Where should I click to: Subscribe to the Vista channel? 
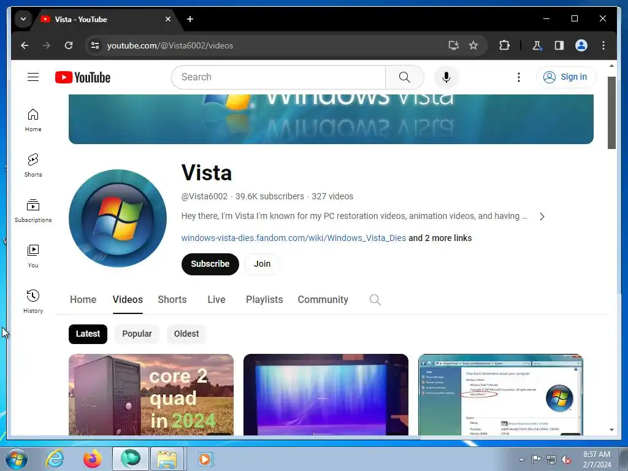point(210,264)
